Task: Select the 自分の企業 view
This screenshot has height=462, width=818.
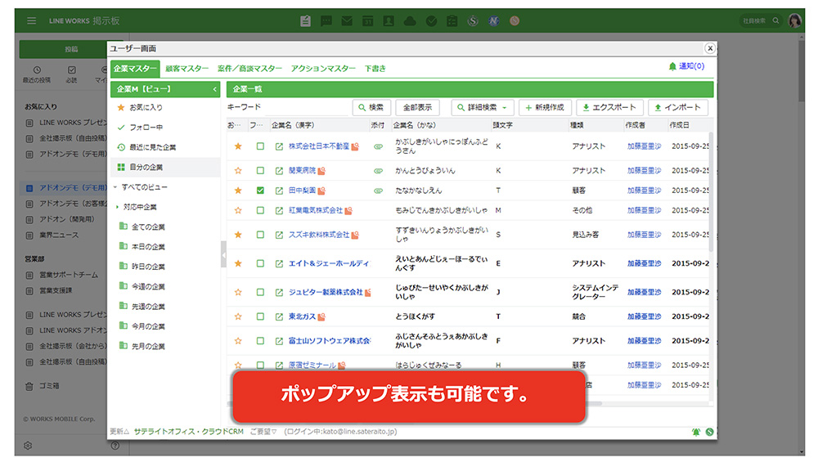Action: [165, 168]
